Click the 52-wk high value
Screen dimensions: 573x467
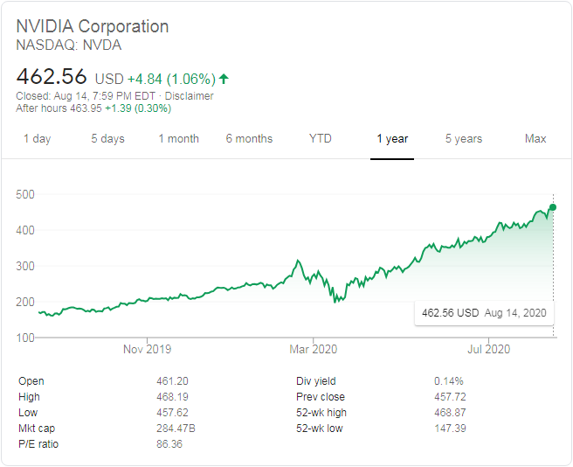(x=452, y=413)
